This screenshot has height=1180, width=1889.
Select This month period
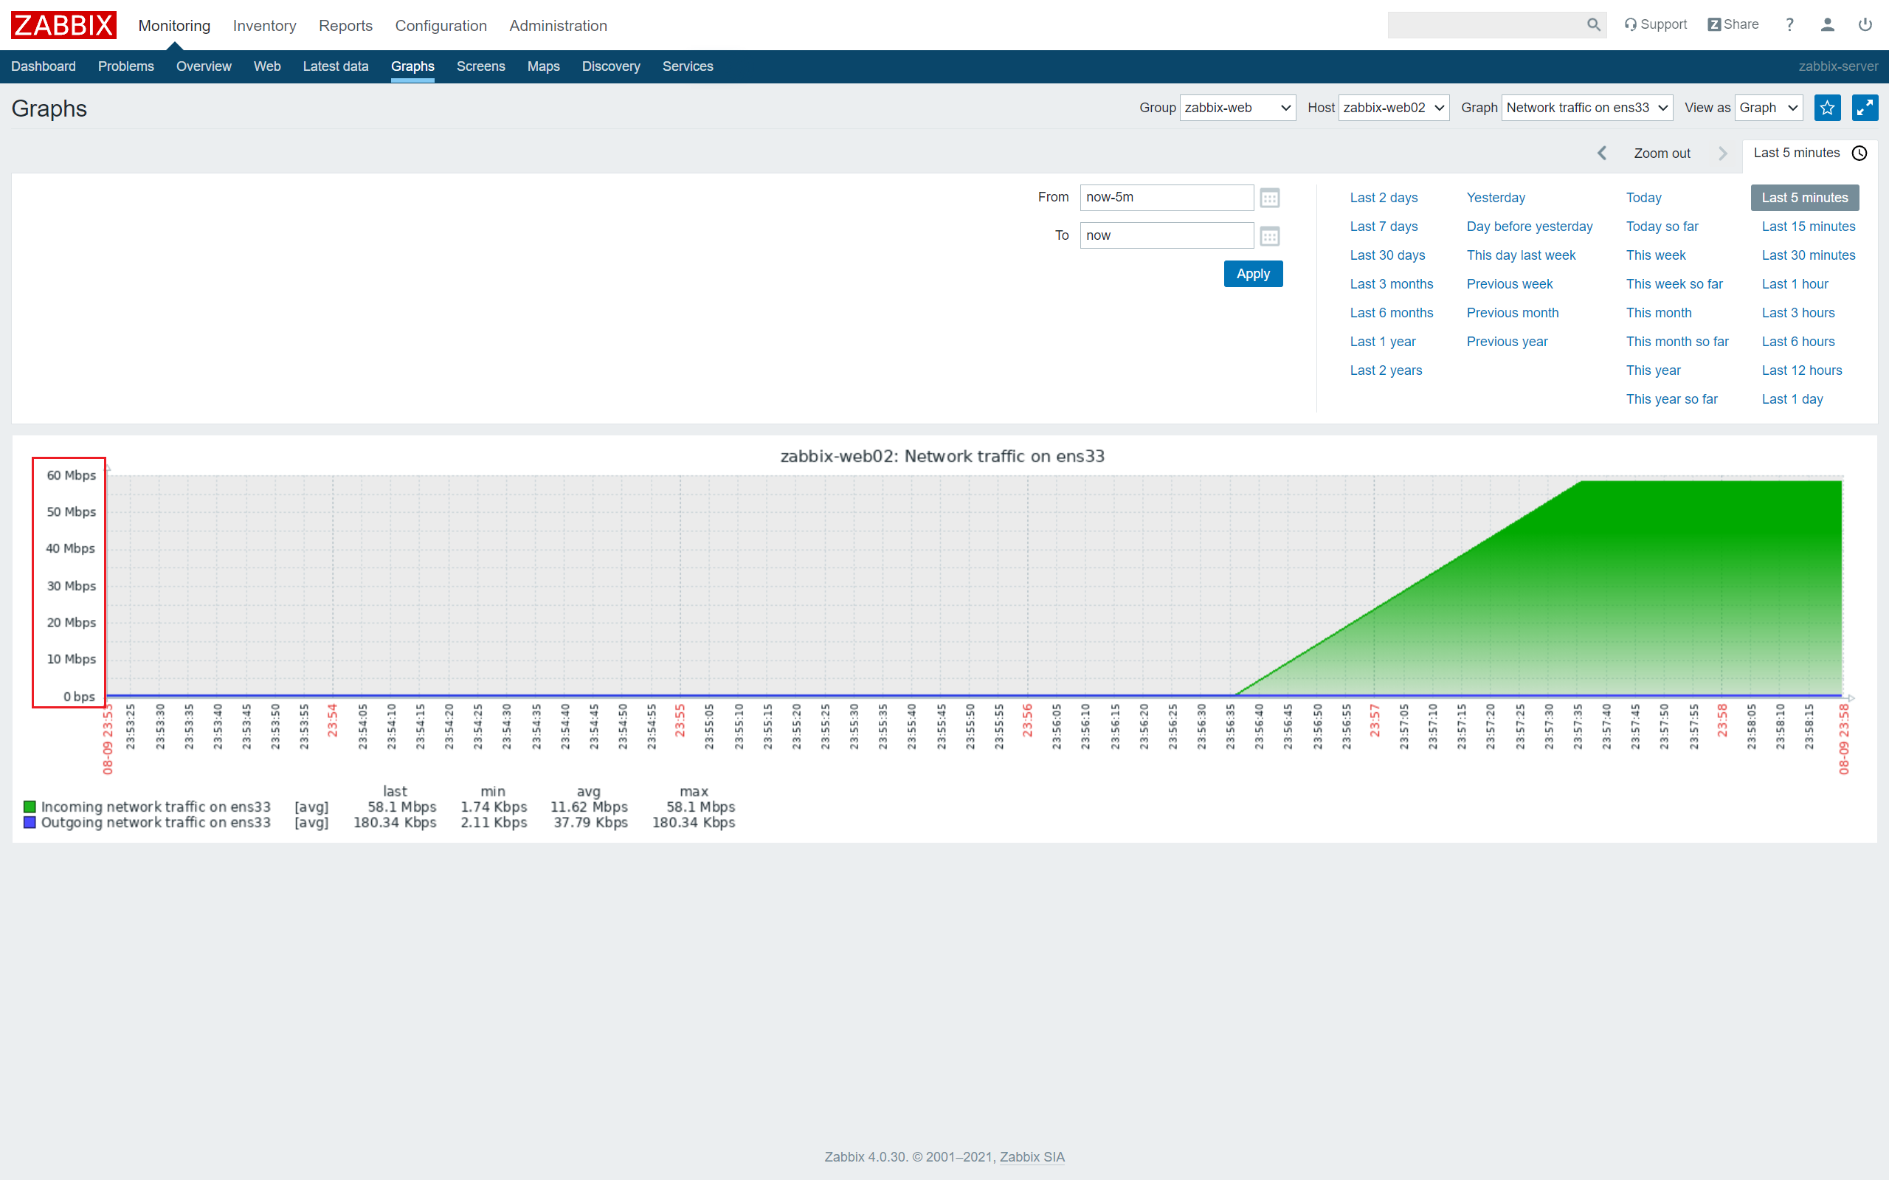tap(1658, 313)
